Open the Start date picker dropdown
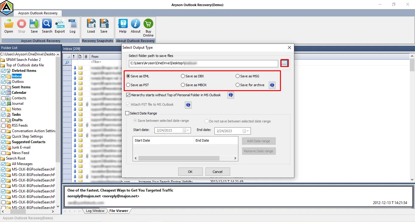This screenshot has height=222, width=415. [186, 130]
